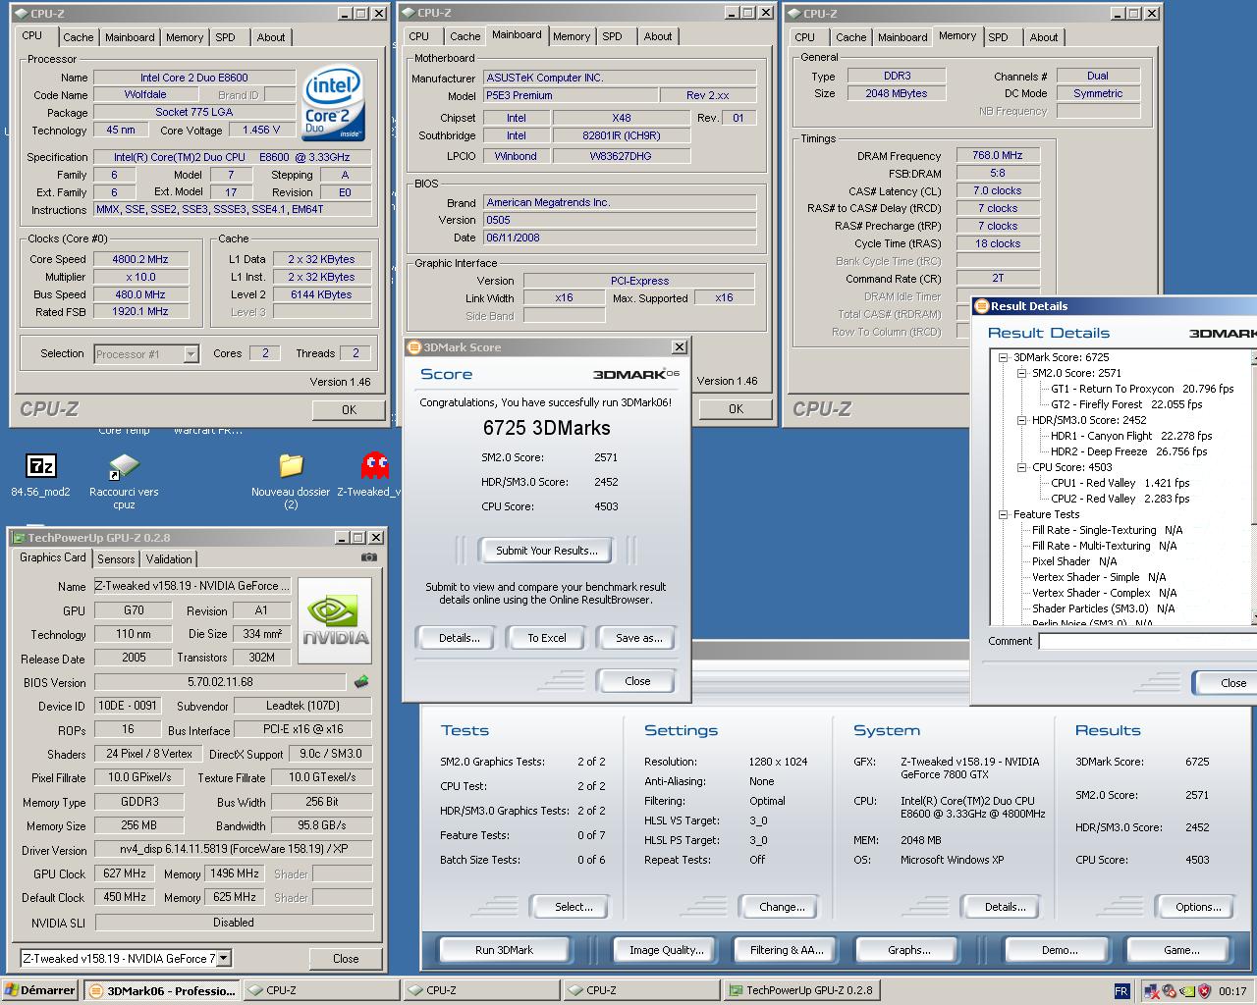
Task: Open the Sensors tab in GPU-Z
Action: 116,559
